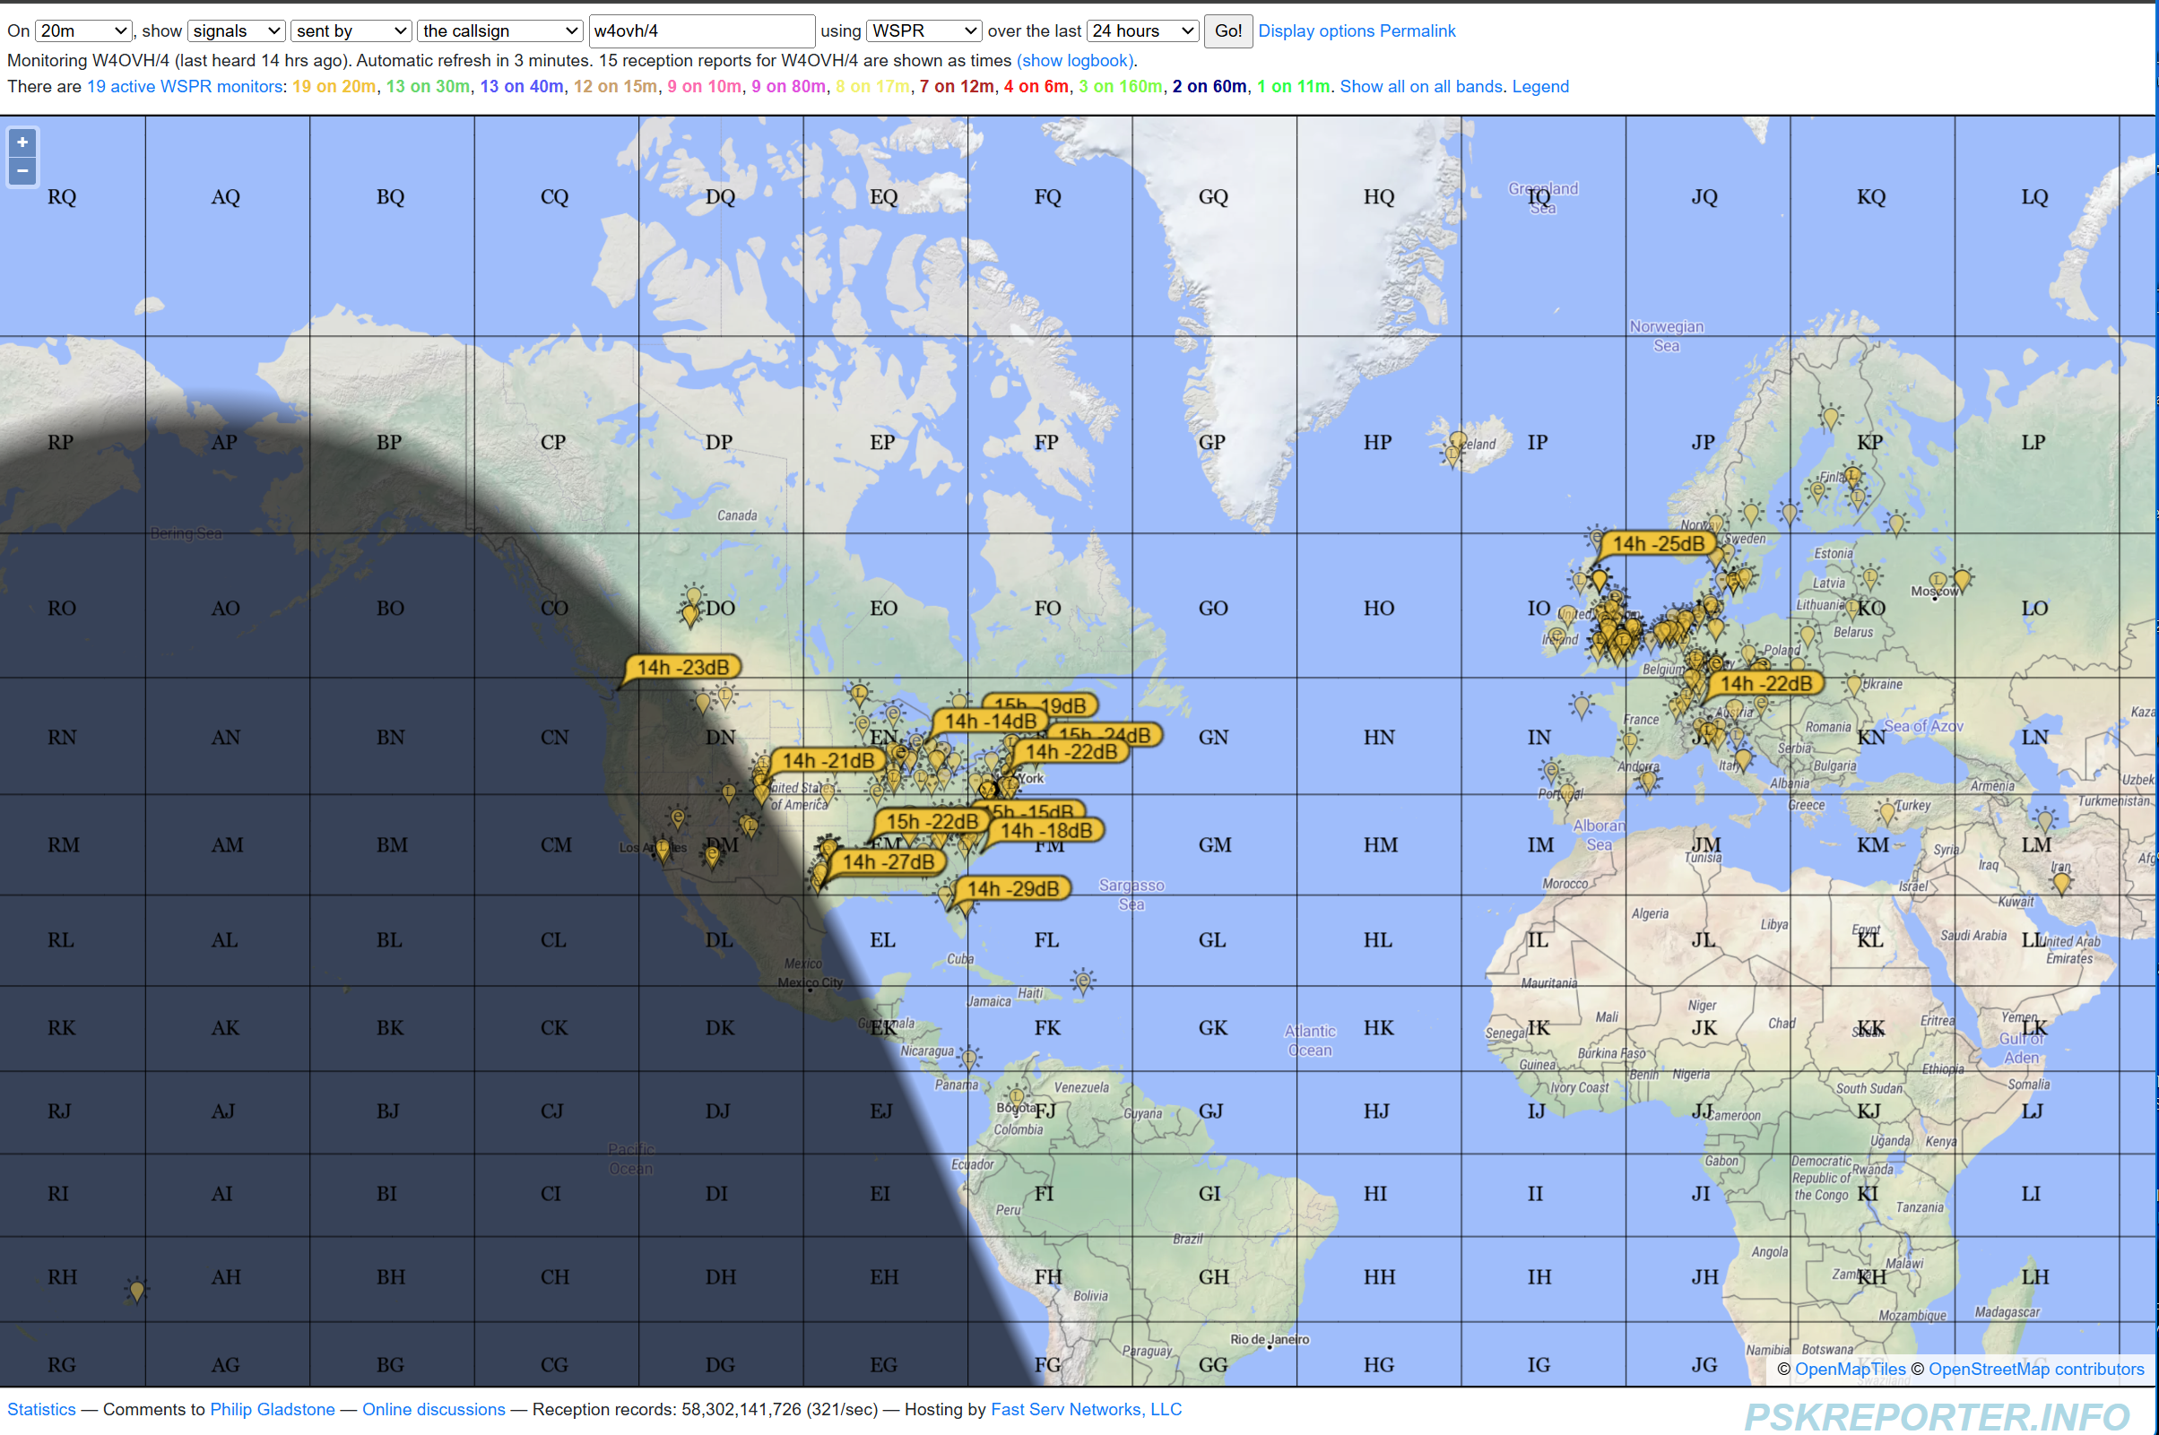Image resolution: width=2159 pixels, height=1435 pixels.
Task: Click the Permalink link
Action: (1417, 31)
